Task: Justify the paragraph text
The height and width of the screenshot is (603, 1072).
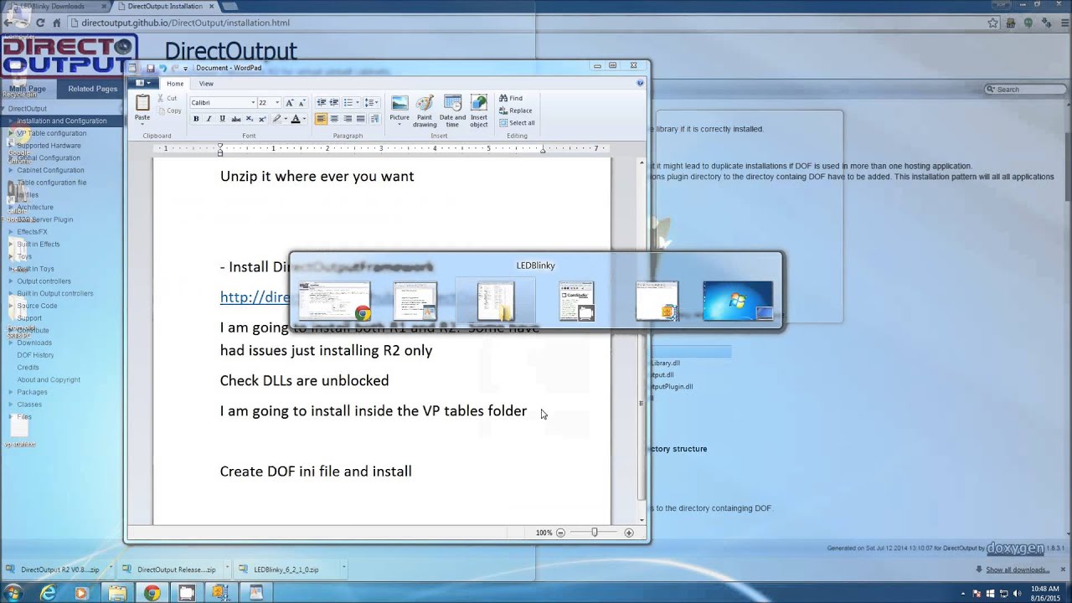Action: (360, 119)
